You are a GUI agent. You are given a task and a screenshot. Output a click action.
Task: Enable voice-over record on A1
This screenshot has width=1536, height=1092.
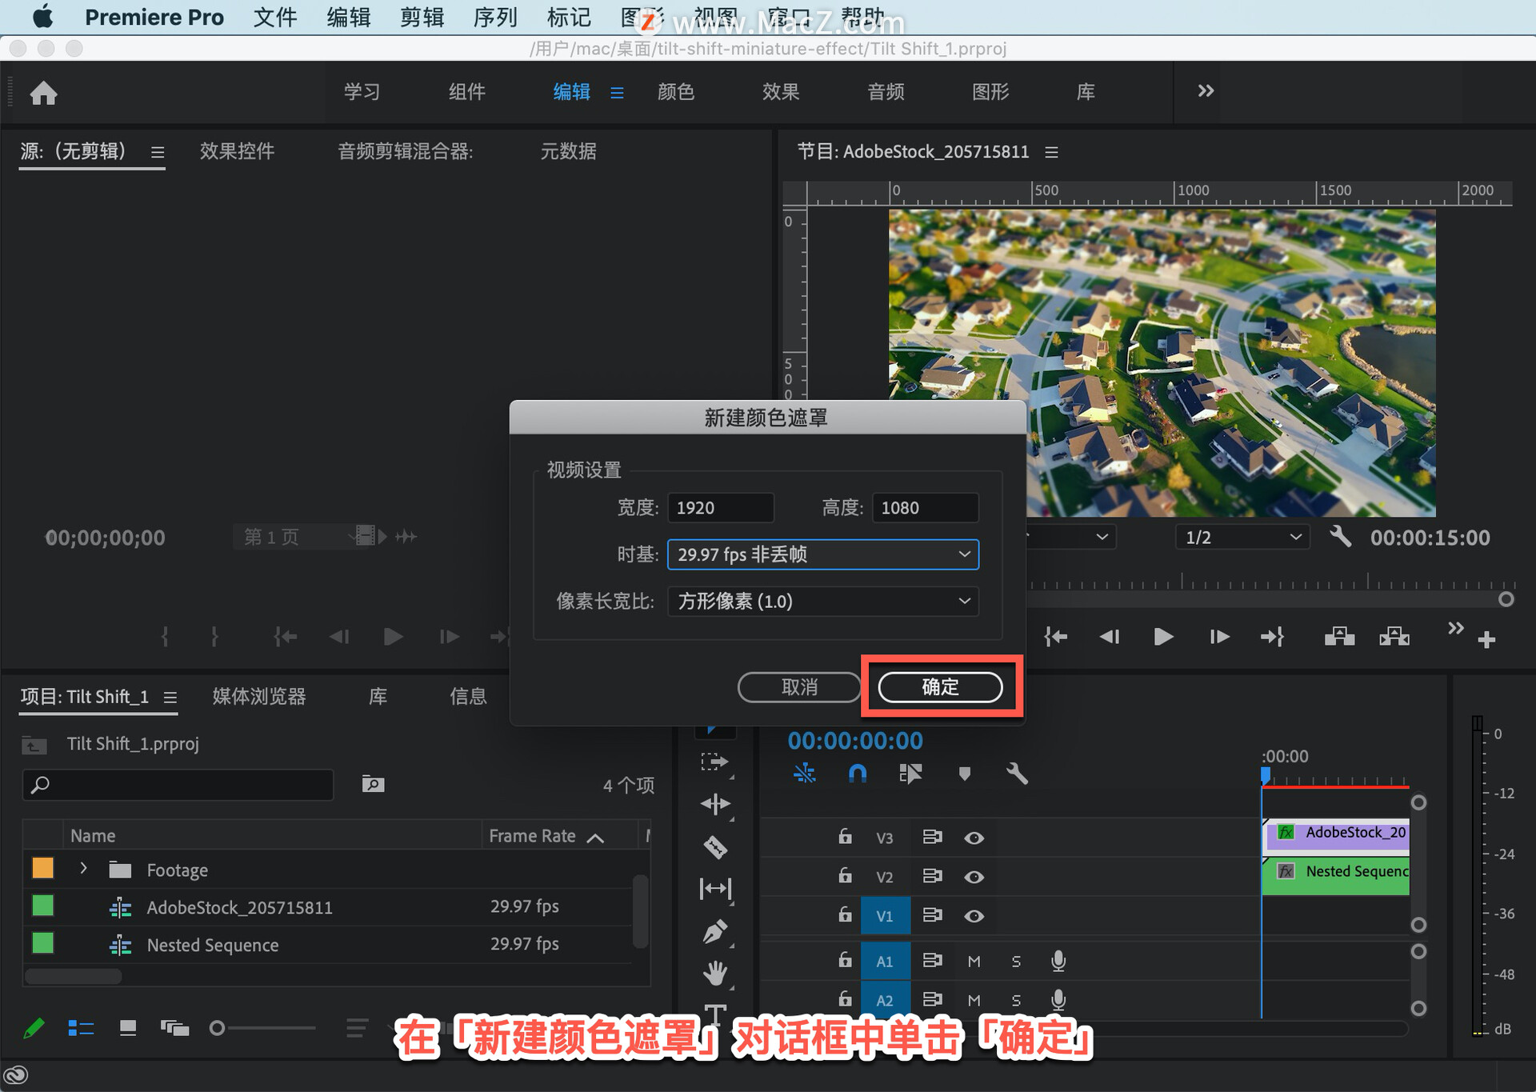(x=1058, y=961)
